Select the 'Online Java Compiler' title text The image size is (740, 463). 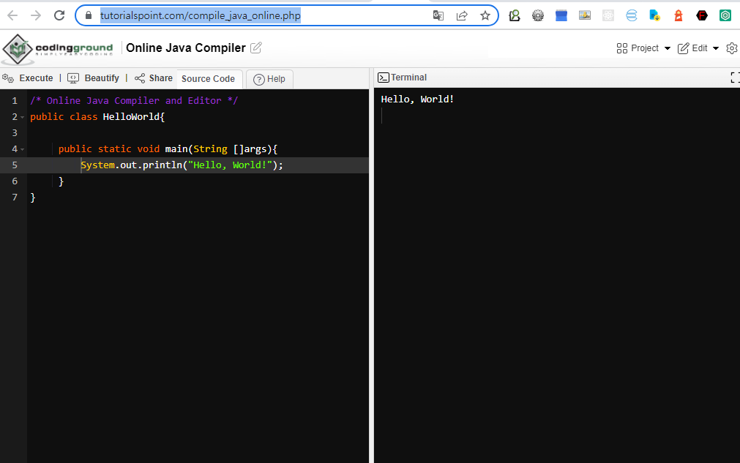point(186,48)
